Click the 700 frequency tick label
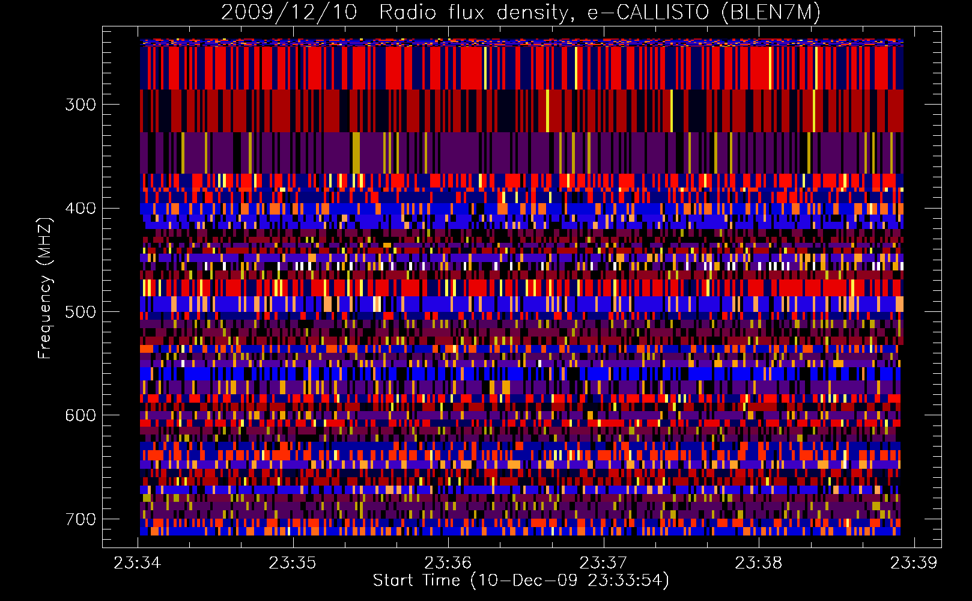The width and height of the screenshot is (972, 601). [x=80, y=519]
